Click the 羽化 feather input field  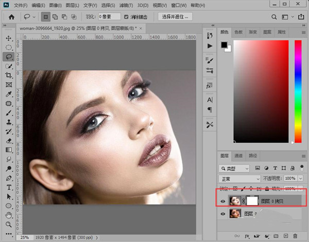point(110,16)
